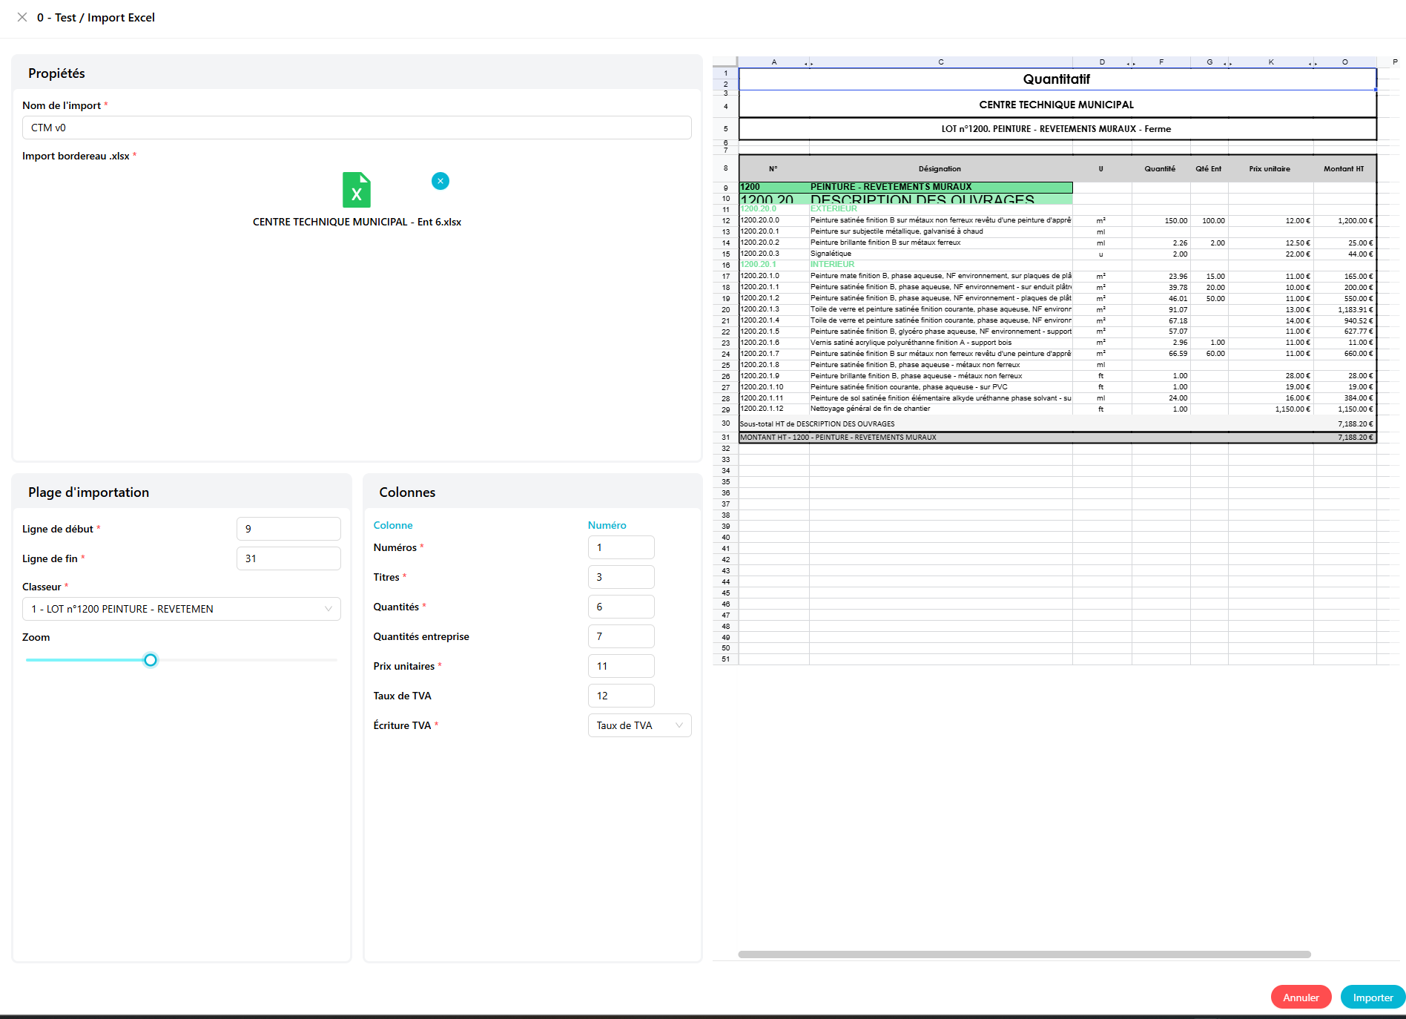Select row header 8 in the preview

[x=725, y=168]
